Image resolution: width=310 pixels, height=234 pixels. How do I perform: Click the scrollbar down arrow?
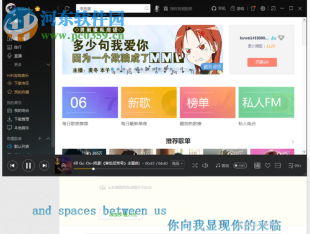coord(304,152)
